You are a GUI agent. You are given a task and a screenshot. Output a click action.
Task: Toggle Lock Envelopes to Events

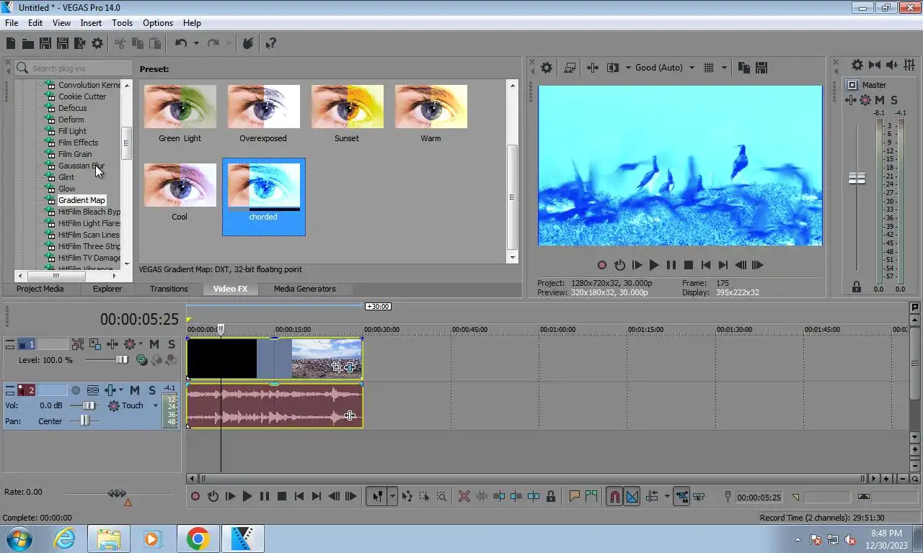[681, 496]
